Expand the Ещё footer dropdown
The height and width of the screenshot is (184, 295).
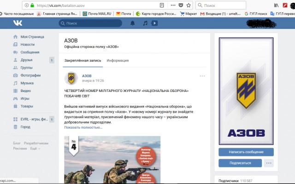pos(35,148)
